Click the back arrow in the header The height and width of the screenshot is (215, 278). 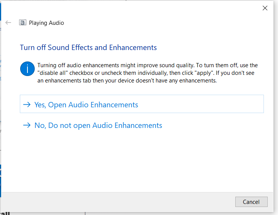pyautogui.click(x=8, y=23)
